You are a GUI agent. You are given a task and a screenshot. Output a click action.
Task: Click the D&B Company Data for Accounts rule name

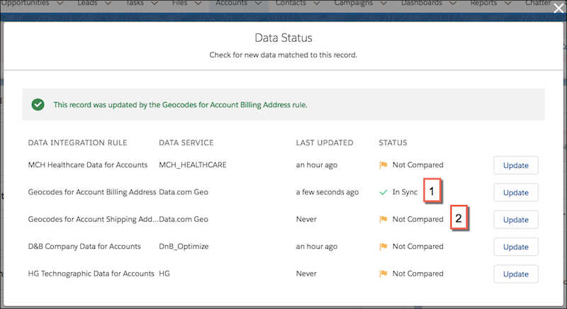(x=84, y=246)
